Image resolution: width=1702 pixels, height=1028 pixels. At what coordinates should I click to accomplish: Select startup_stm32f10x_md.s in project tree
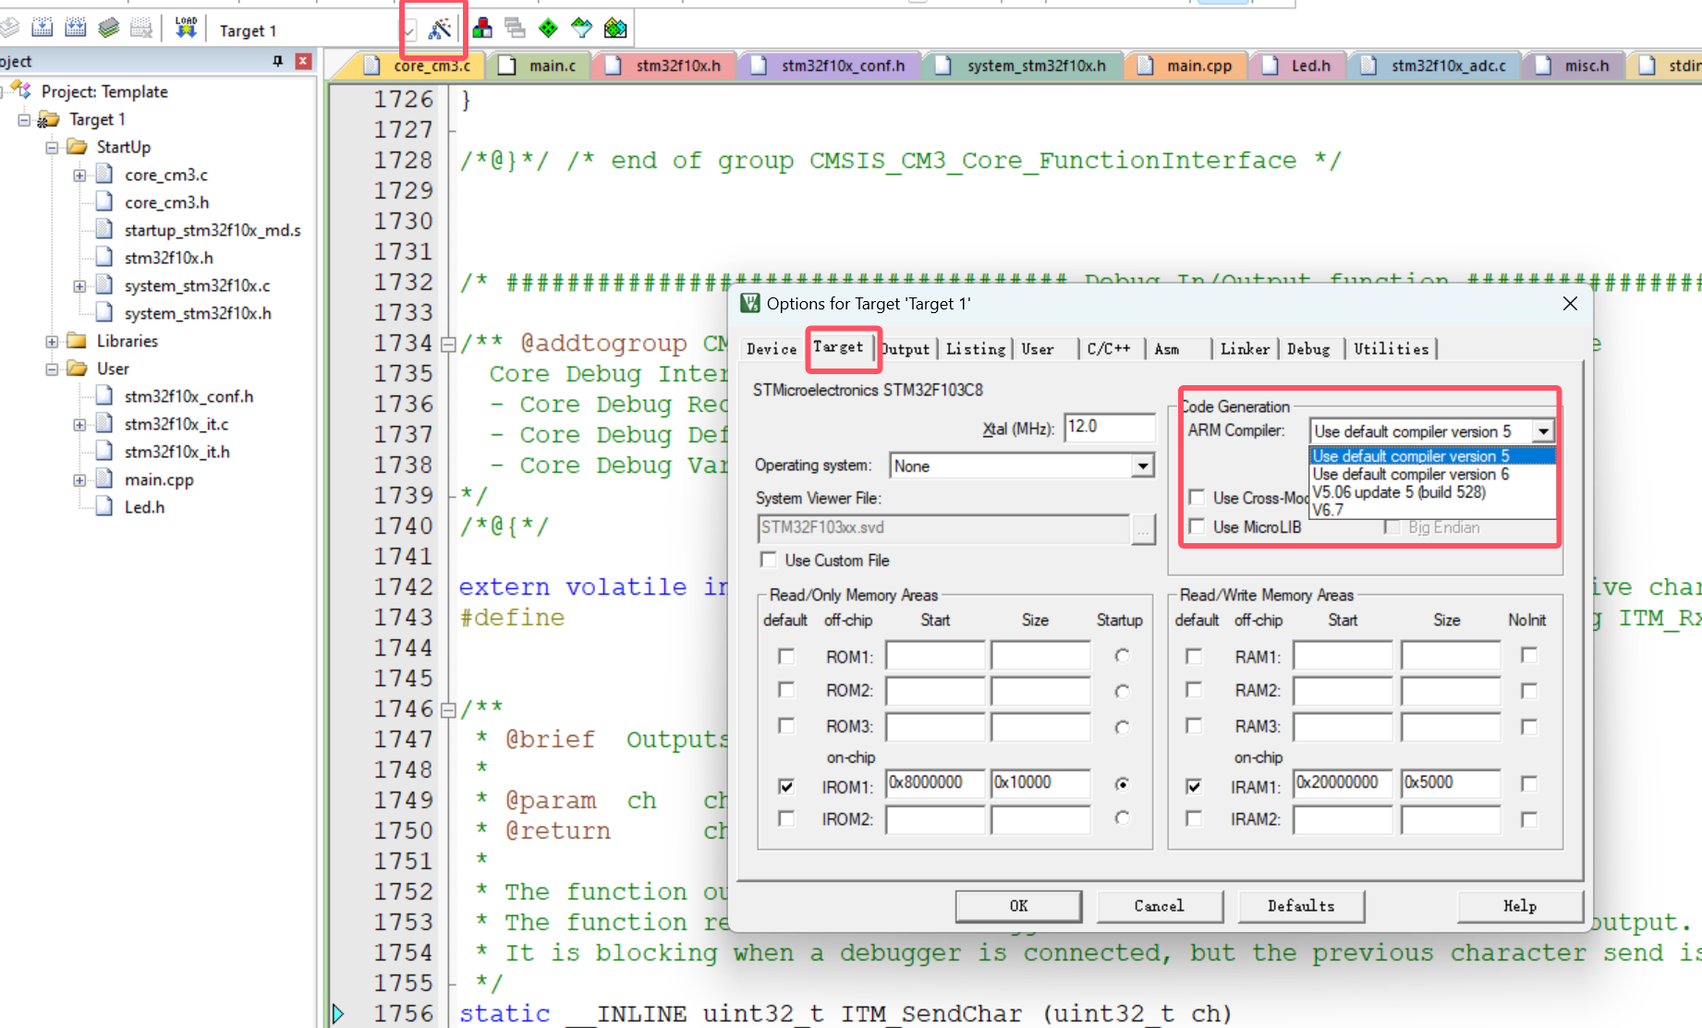click(x=213, y=230)
